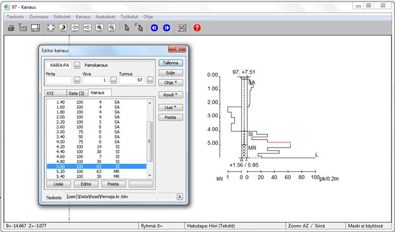Screen dimensions: 395x232
Task: Click the Painokairaus description text
Action: point(96,65)
